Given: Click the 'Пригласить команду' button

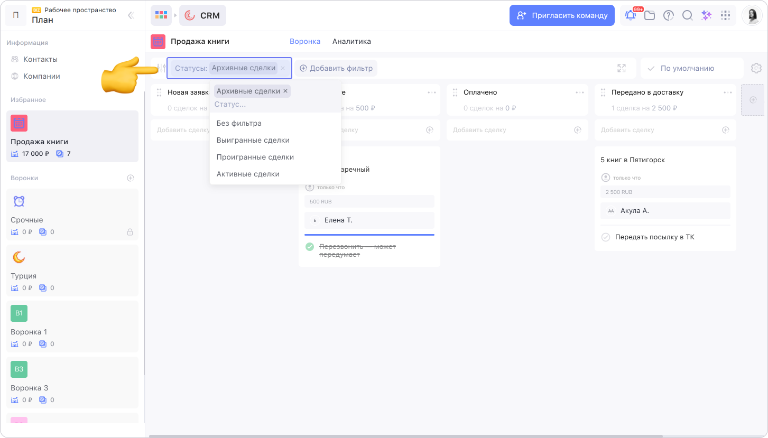Looking at the screenshot, I should [x=562, y=15].
